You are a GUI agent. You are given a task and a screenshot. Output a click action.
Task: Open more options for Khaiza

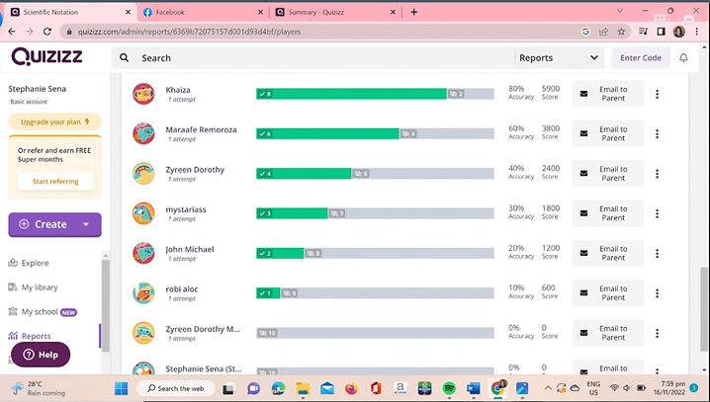pos(657,94)
